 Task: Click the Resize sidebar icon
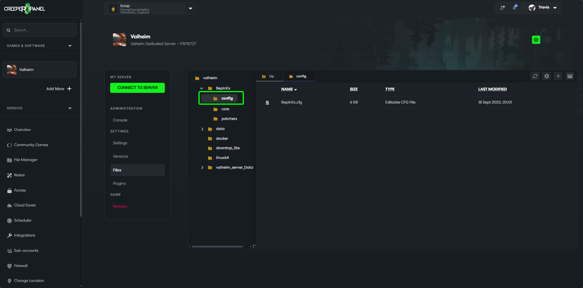coord(9,175)
